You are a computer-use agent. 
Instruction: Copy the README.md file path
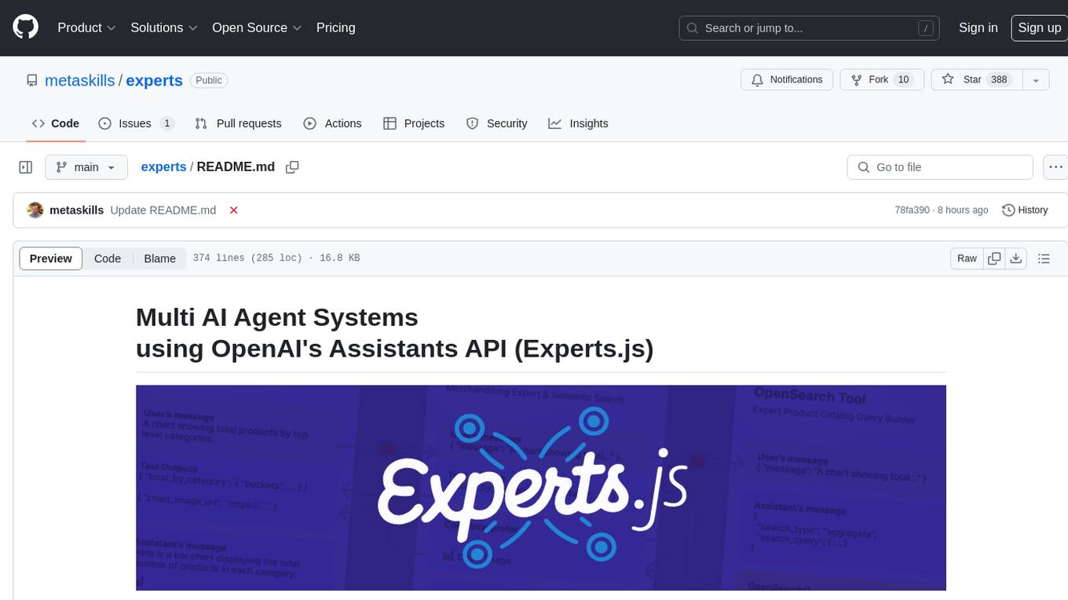tap(292, 167)
